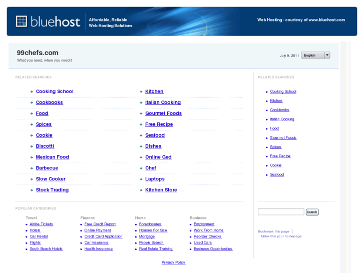Click Make this your homepage
The width and height of the screenshot is (364, 273).
(281, 236)
